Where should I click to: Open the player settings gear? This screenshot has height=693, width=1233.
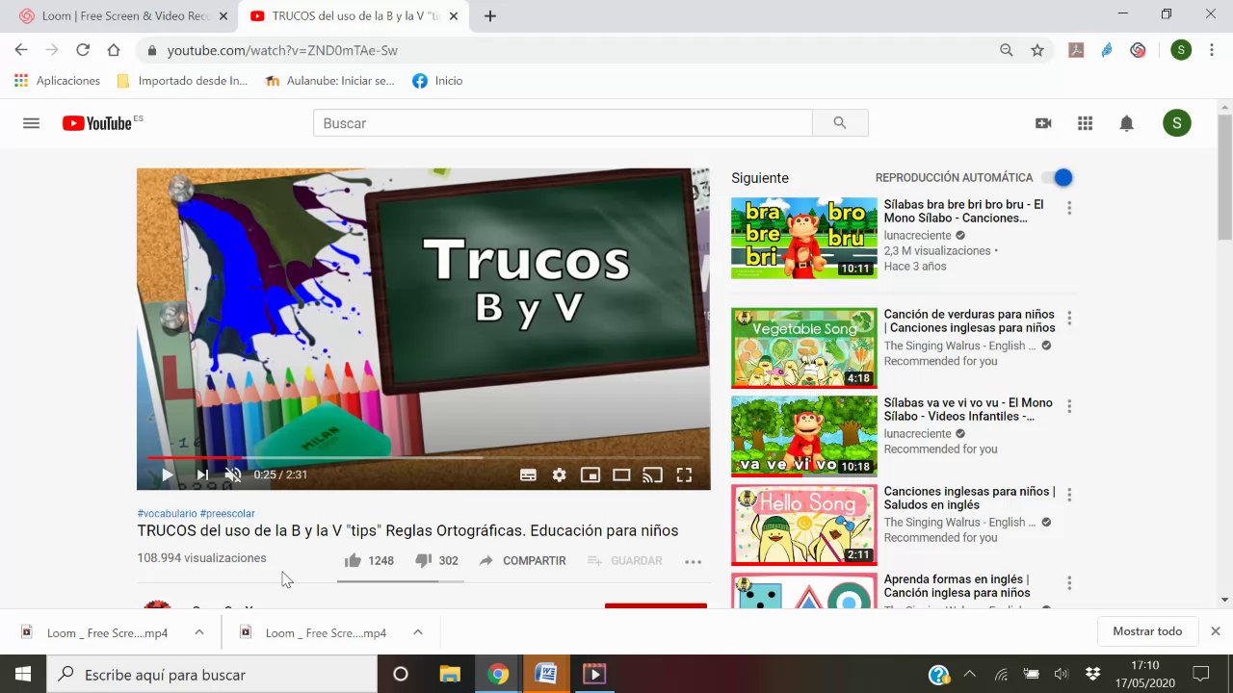(559, 475)
